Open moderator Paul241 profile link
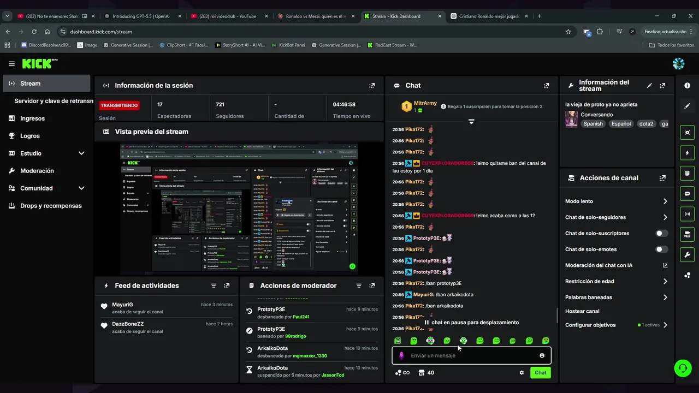Viewport: 699px width, 393px height. click(301, 317)
